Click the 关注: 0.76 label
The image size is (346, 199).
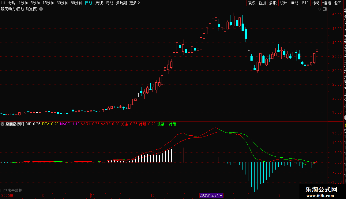click(129, 124)
